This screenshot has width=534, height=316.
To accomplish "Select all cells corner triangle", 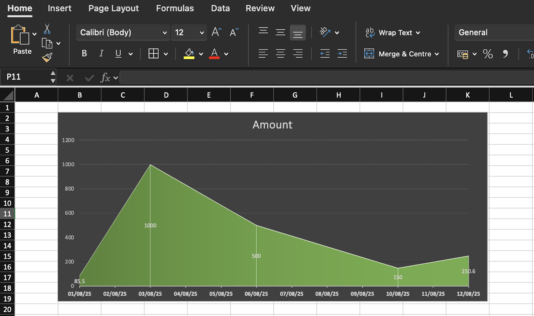I will (7, 95).
